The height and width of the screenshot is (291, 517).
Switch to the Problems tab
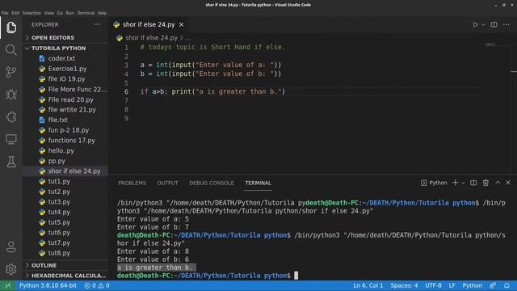coord(132,183)
